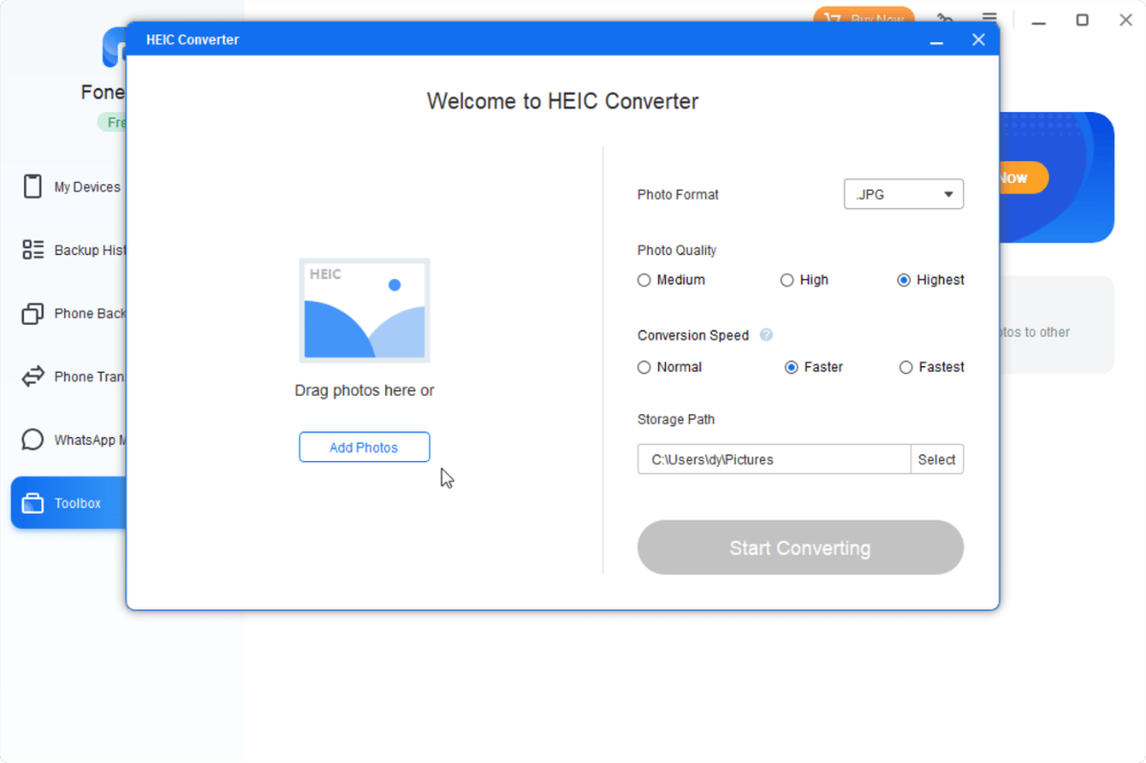Select Medium photo quality
Image resolution: width=1146 pixels, height=763 pixels.
(644, 281)
